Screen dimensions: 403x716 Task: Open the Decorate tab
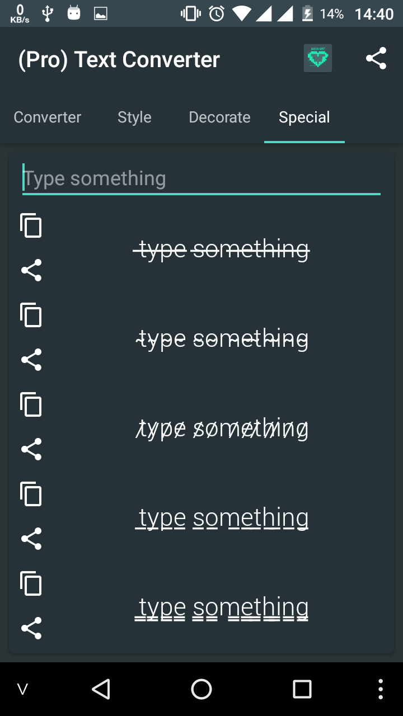tap(219, 117)
